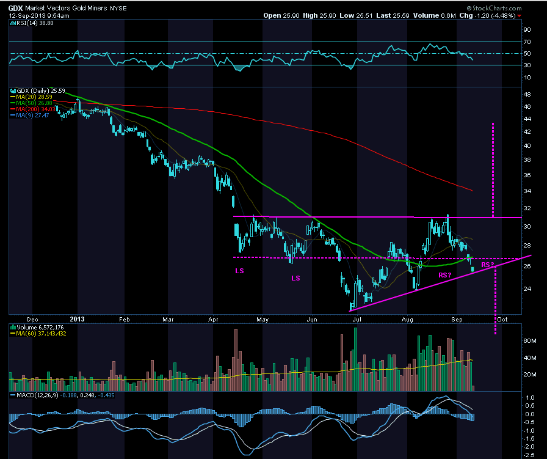Click the 'Low 25.51' quote value
The height and width of the screenshot is (459, 547).
356,15
